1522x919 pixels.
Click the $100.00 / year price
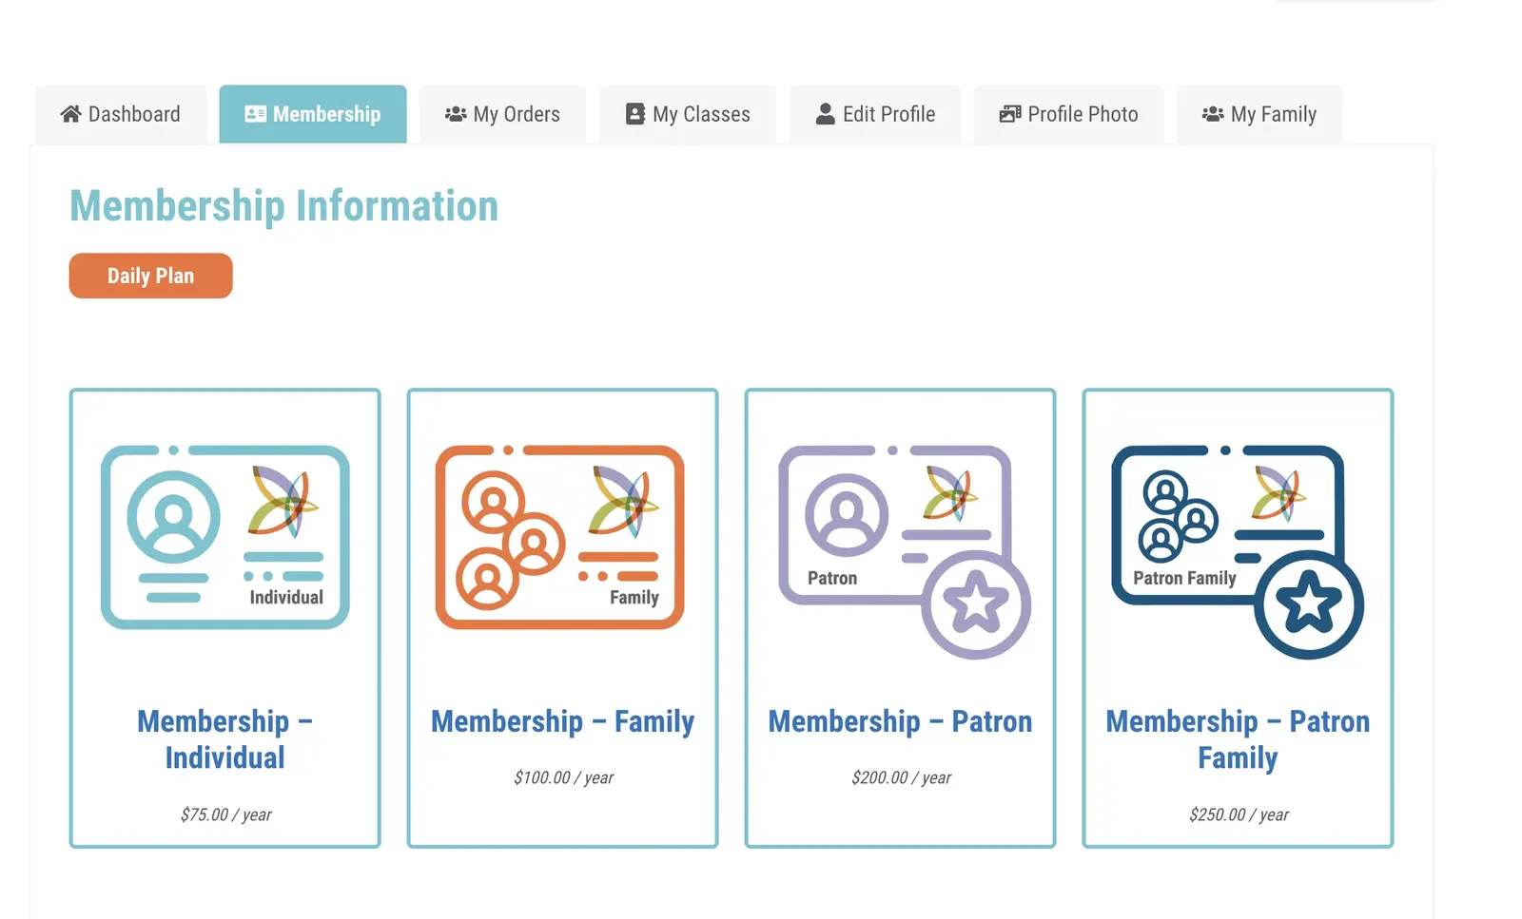pyautogui.click(x=563, y=777)
